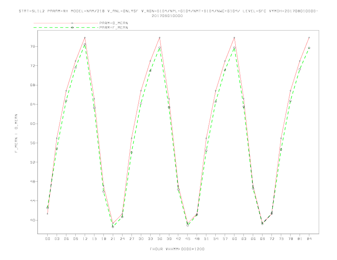337x260 pixels.
Task: Click forecast hour label 78 on x-axis
Action: point(291,239)
